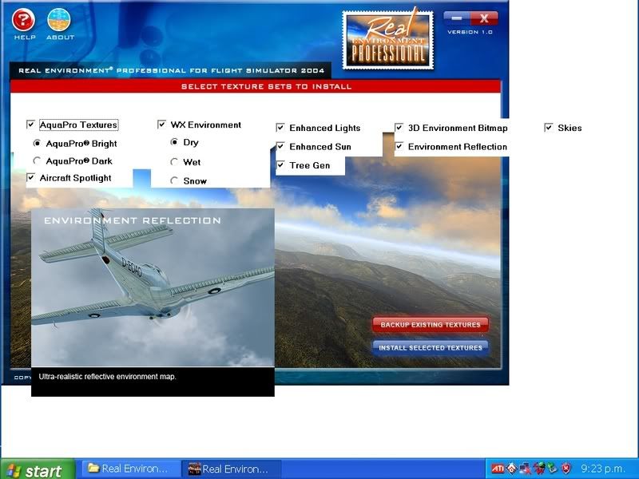Screen dimensions: 639x479
Task: Toggle the Skies checkbox
Action: coord(549,128)
